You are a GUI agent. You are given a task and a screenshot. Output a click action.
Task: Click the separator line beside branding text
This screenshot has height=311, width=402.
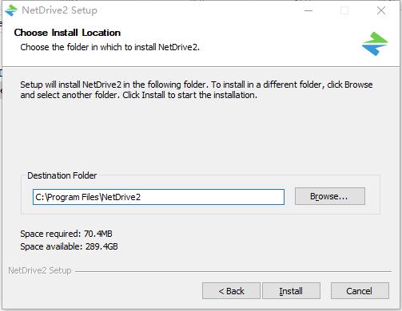[x=233, y=271]
